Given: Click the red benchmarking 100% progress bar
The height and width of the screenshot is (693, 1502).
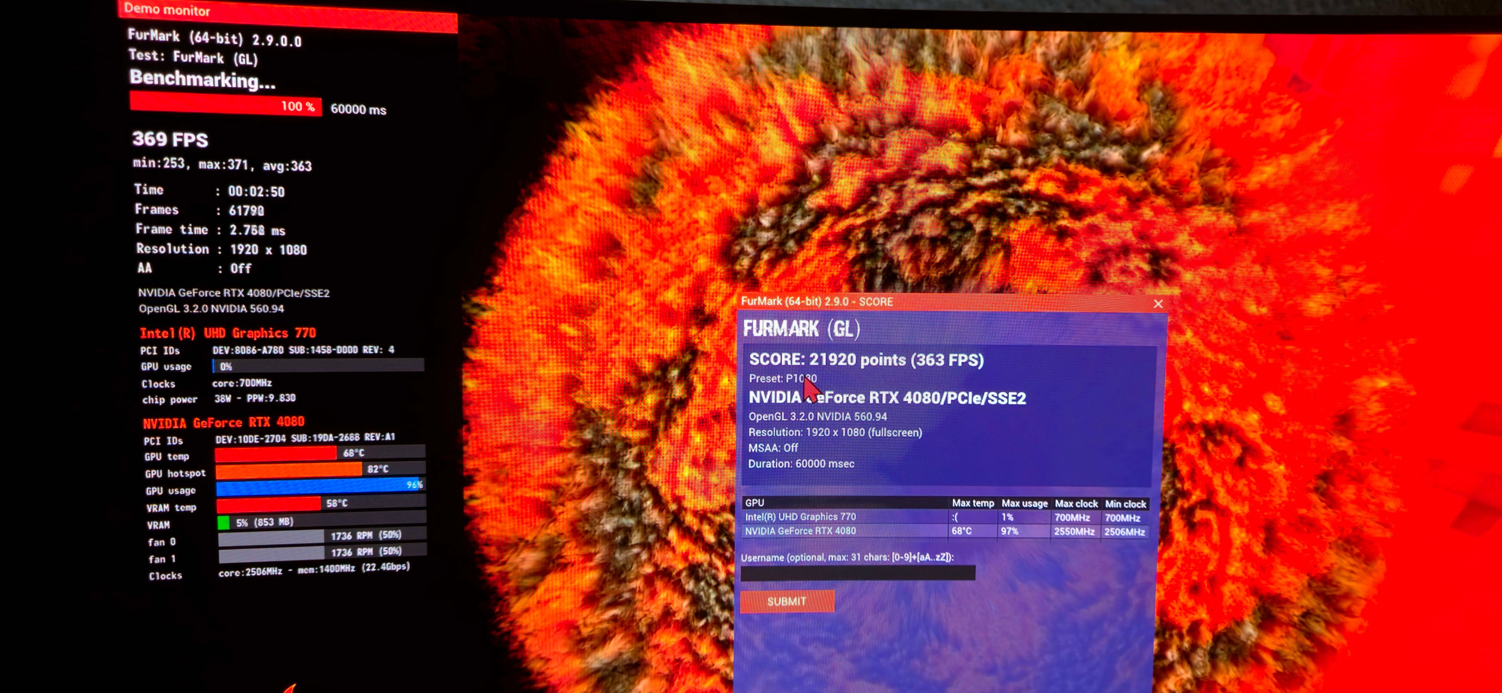Looking at the screenshot, I should click(225, 104).
